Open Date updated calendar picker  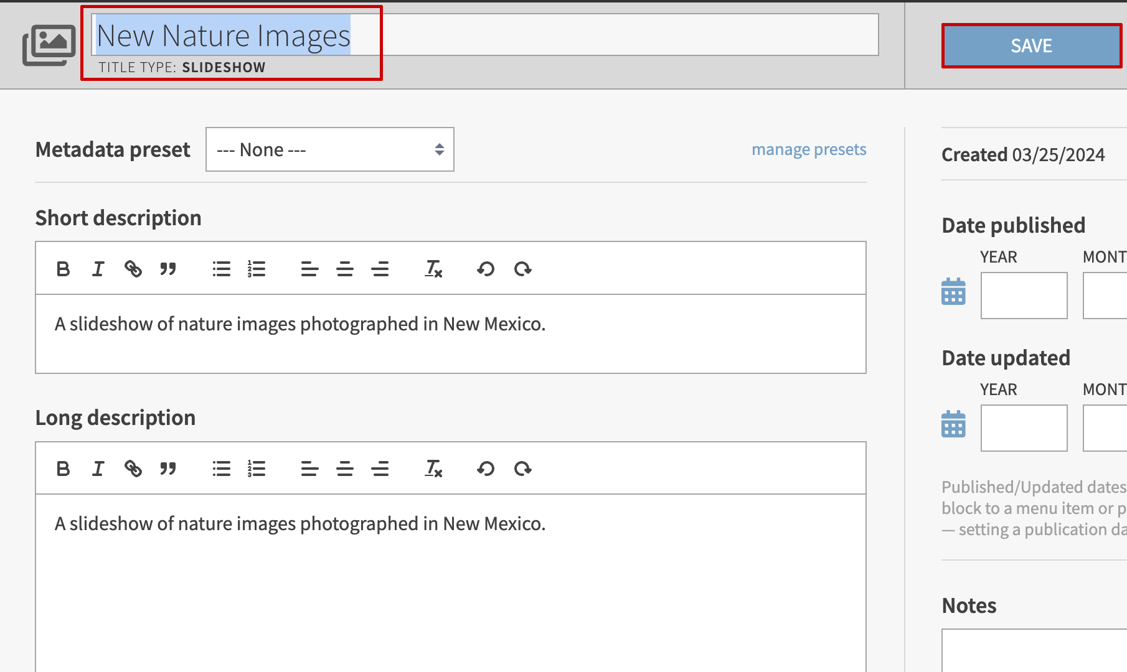pos(953,424)
